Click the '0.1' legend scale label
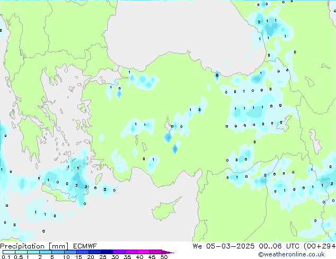 6,257
